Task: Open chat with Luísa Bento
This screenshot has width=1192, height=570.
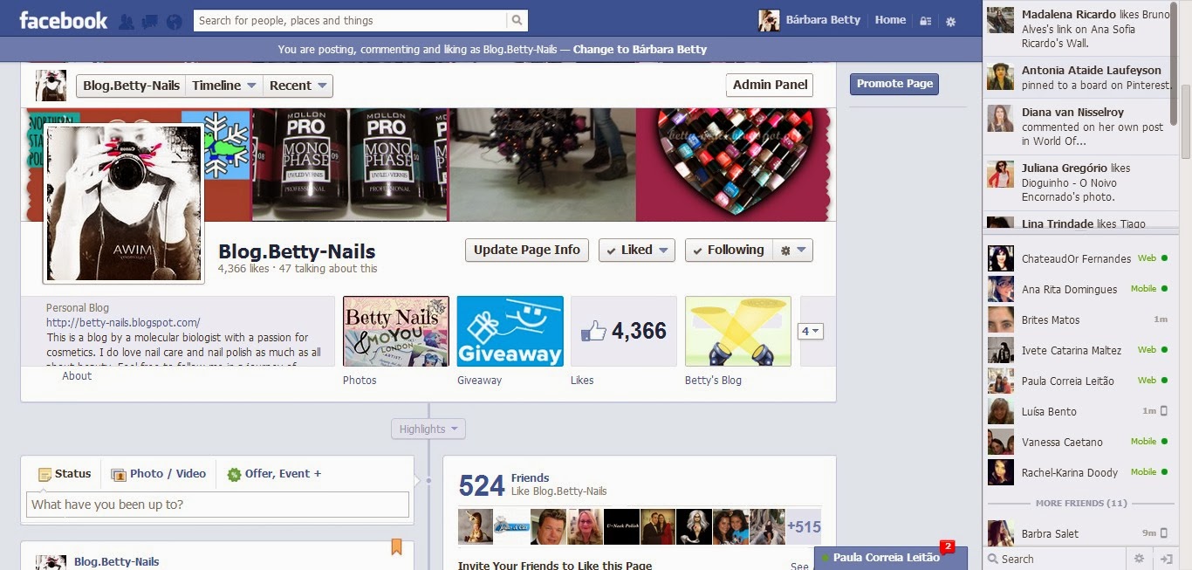Action: pos(1079,411)
